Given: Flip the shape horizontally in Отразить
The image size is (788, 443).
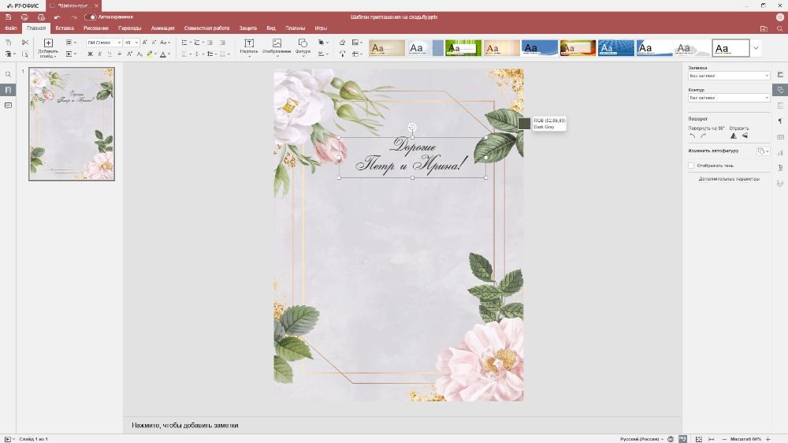Looking at the screenshot, I should [x=733, y=136].
